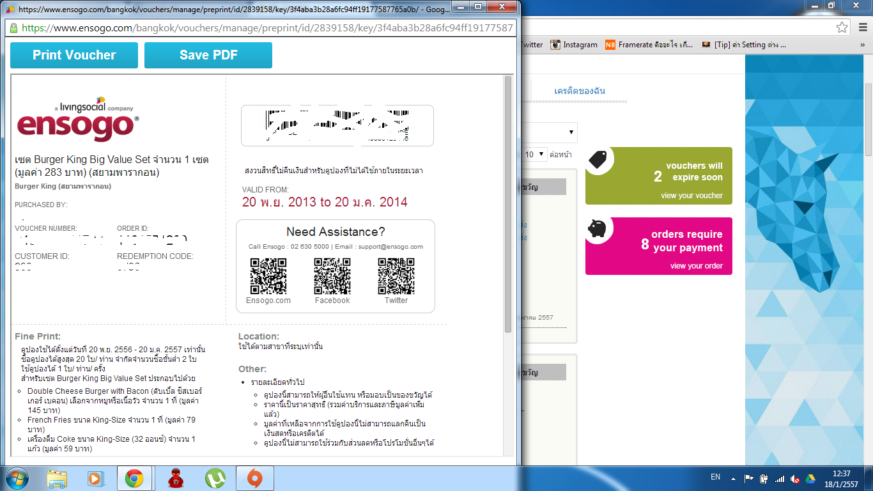Click the green lock icon in popup address bar
The height and width of the screenshot is (491, 873).
click(13, 28)
